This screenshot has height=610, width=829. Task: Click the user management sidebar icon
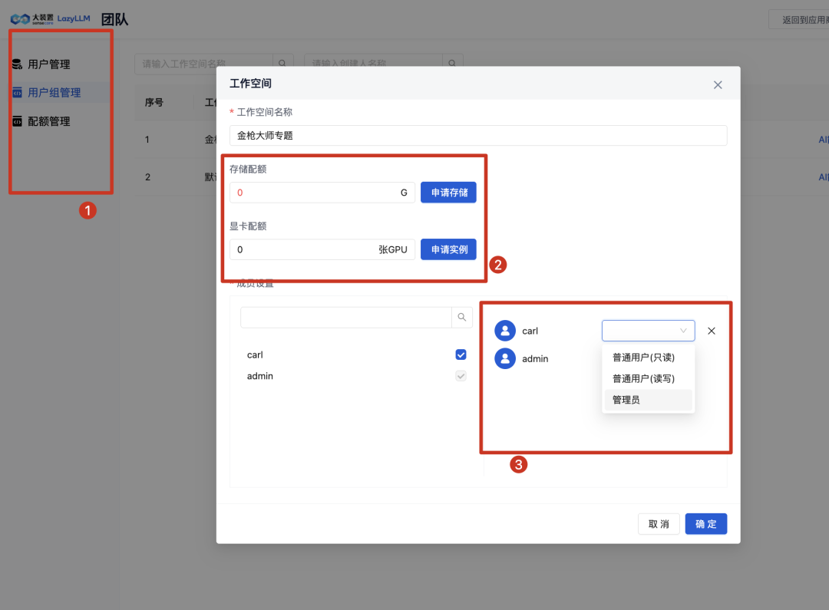click(x=17, y=64)
